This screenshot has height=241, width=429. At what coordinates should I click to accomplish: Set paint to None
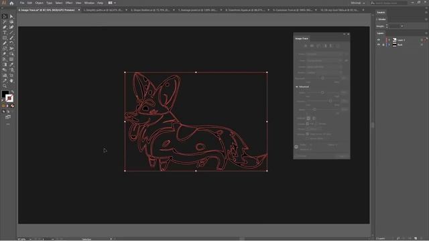tap(12, 106)
